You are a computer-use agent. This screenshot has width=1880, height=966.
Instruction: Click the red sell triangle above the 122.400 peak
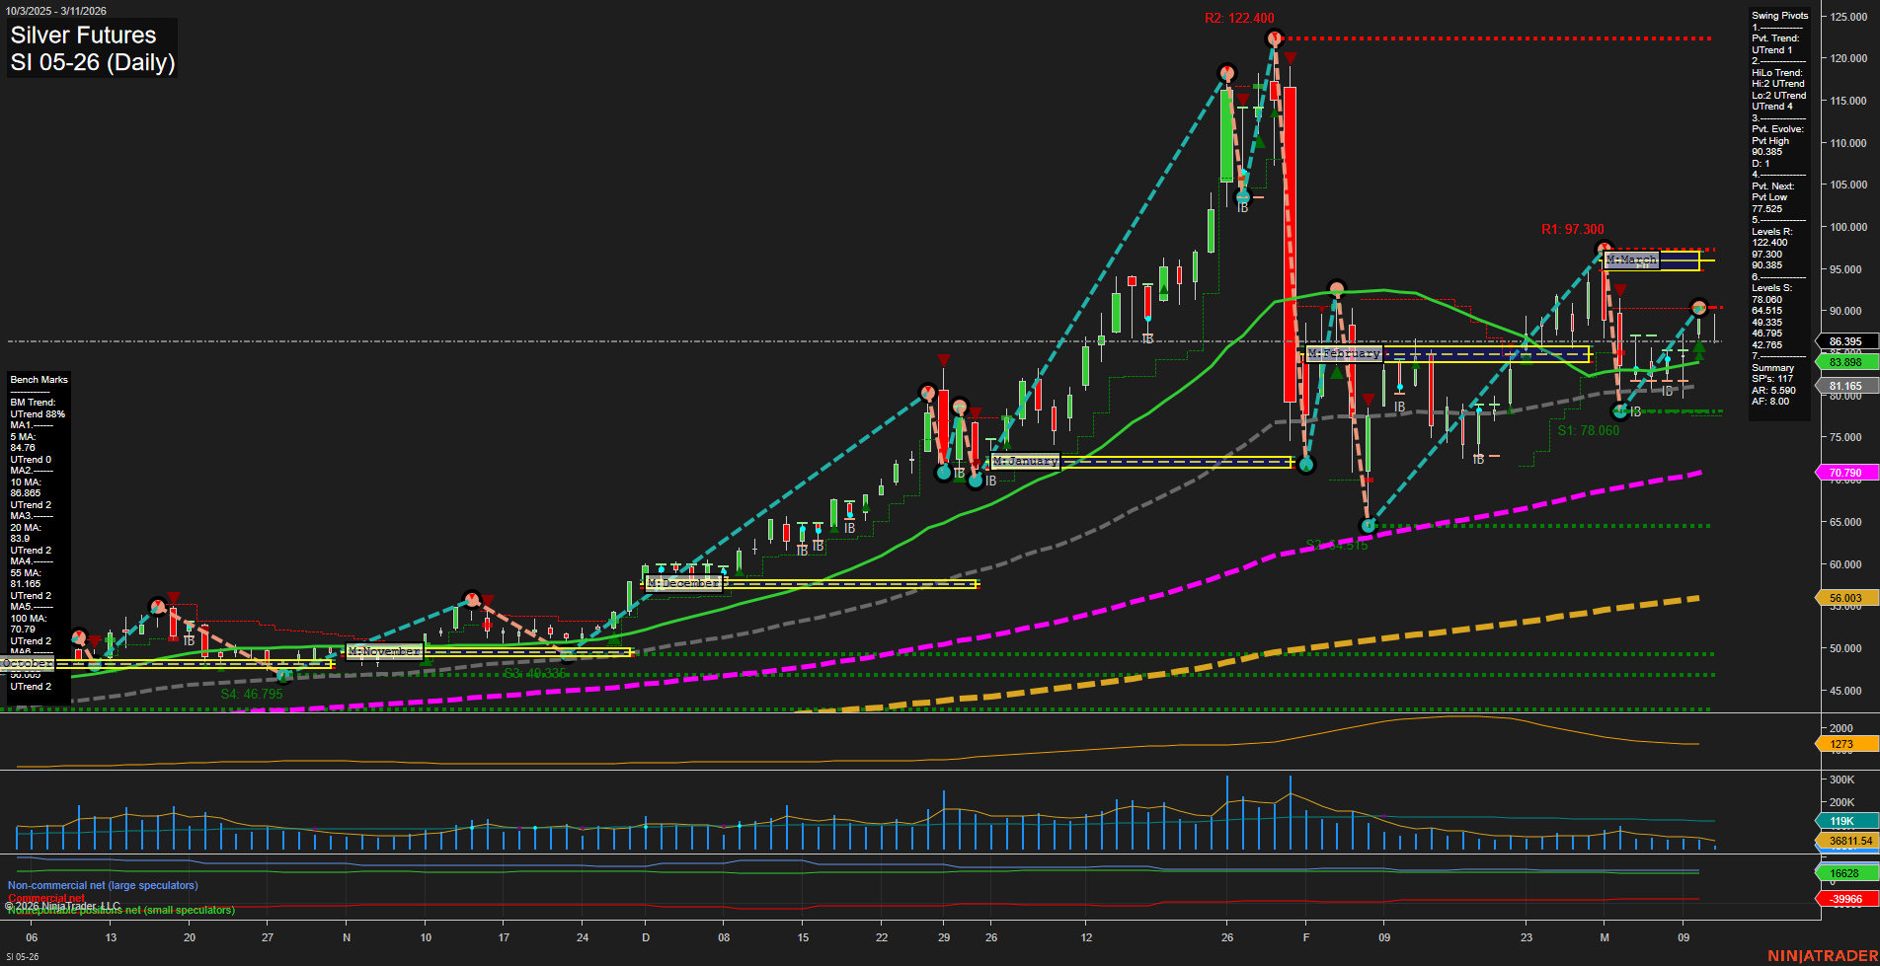coord(1289,59)
